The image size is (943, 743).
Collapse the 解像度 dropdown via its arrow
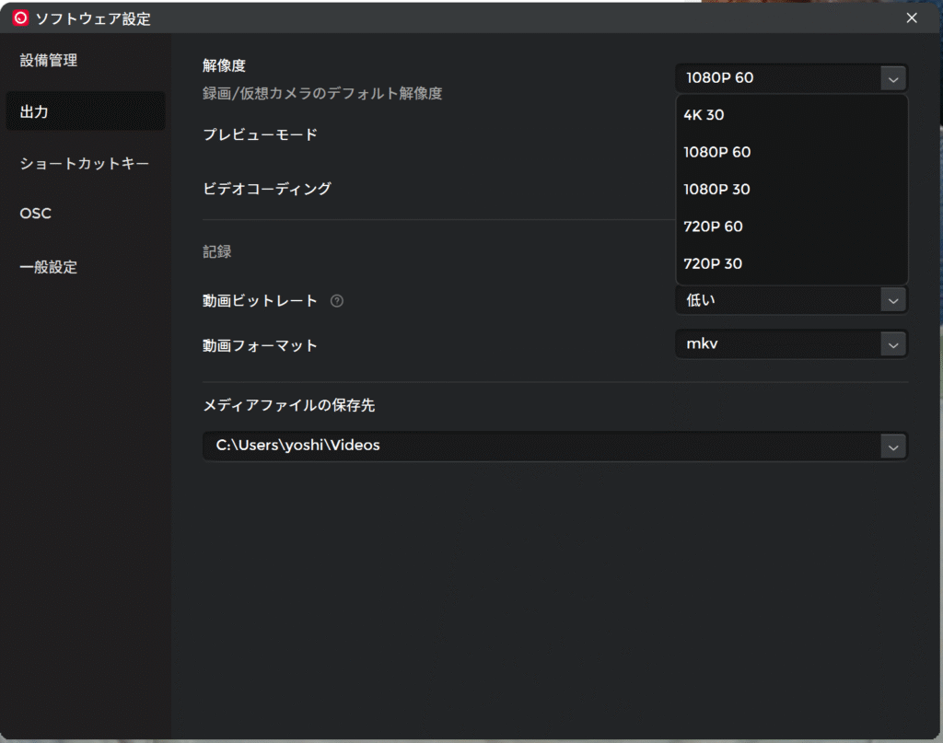pyautogui.click(x=892, y=78)
